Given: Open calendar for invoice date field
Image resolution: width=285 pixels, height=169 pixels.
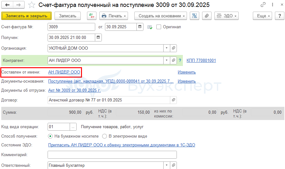Looking at the screenshot, I should (x=140, y=27).
